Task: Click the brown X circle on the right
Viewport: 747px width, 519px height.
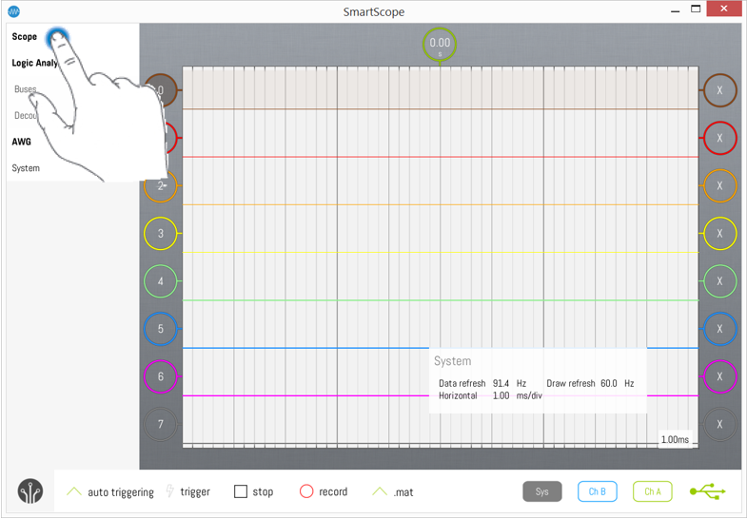Action: [719, 90]
